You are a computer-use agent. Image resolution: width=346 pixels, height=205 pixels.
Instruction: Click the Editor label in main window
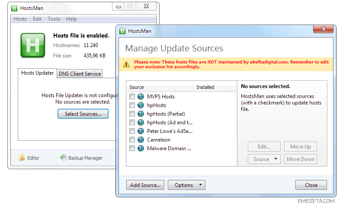[33, 158]
